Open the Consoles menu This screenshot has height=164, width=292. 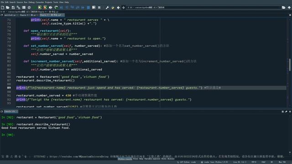(x=40, y=2)
